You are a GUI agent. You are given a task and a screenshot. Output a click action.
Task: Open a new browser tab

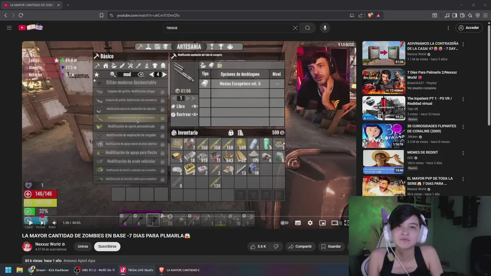click(x=68, y=5)
